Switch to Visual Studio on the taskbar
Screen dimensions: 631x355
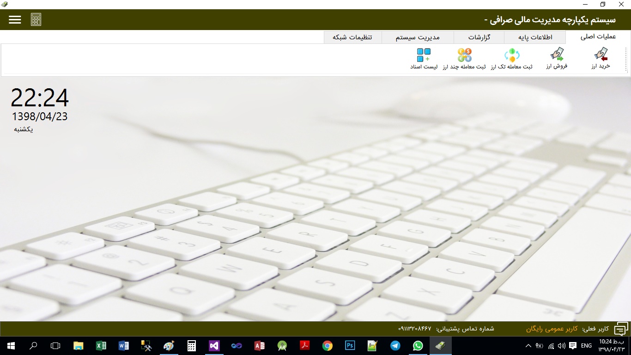tap(214, 346)
